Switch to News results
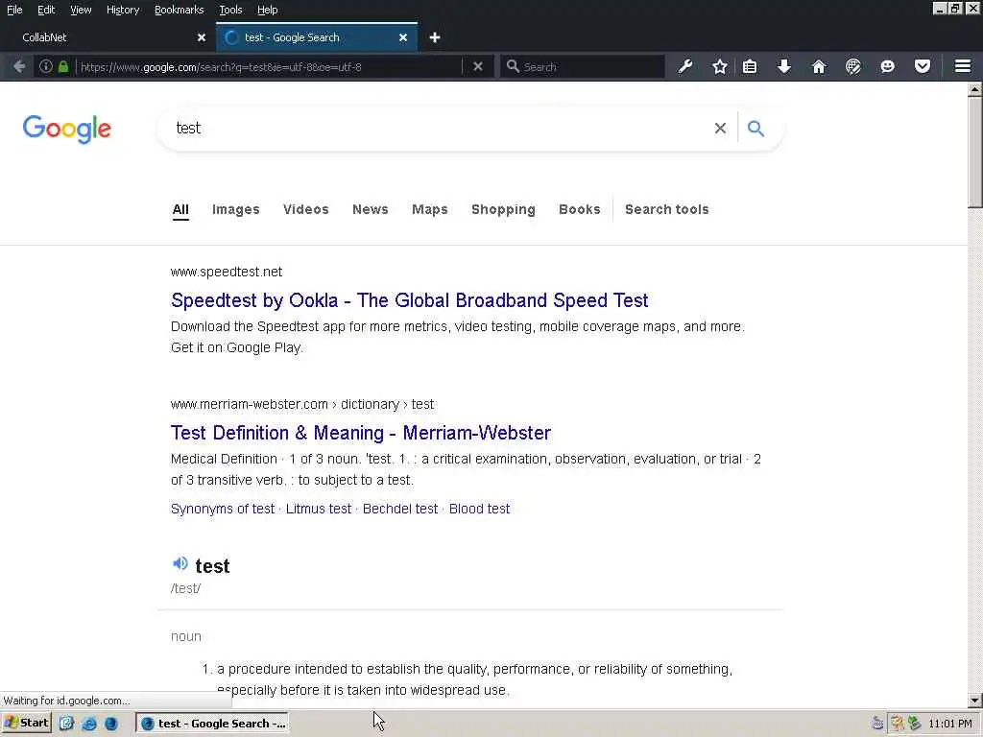Screen dimensions: 983x737 point(371,209)
